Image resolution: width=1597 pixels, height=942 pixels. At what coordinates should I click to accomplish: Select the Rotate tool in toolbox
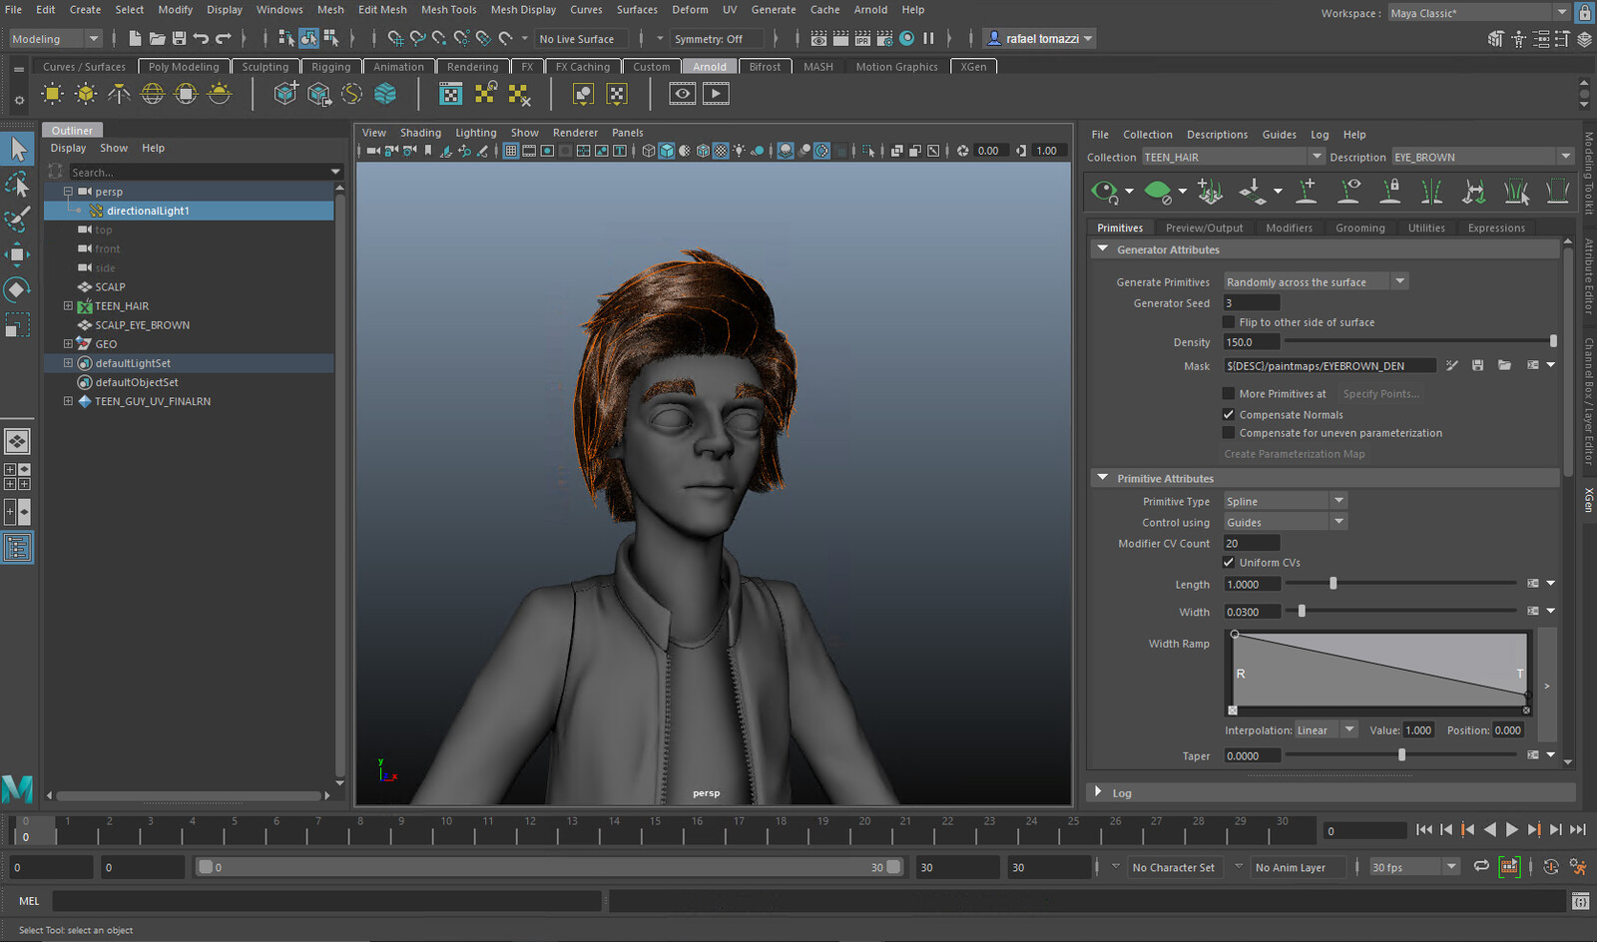(x=18, y=289)
